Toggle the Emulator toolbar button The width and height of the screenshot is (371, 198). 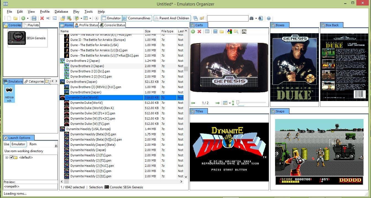(111, 18)
